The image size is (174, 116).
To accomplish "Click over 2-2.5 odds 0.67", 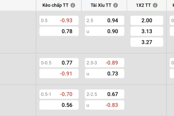I will pos(105,94).
